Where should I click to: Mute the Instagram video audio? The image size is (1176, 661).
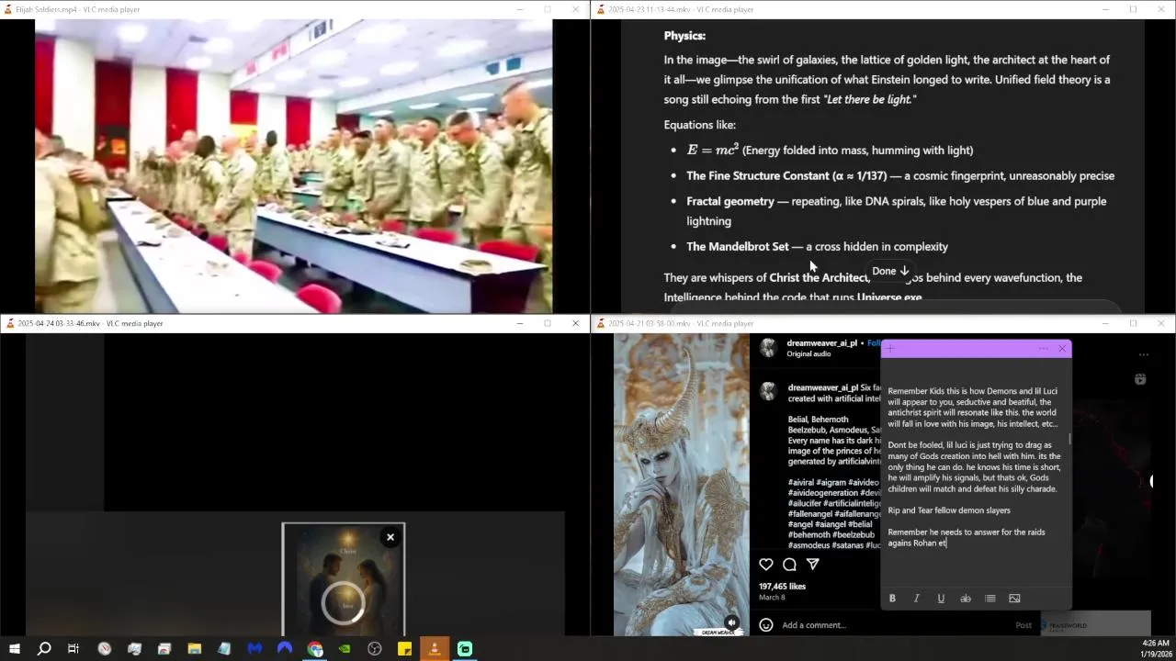(731, 622)
